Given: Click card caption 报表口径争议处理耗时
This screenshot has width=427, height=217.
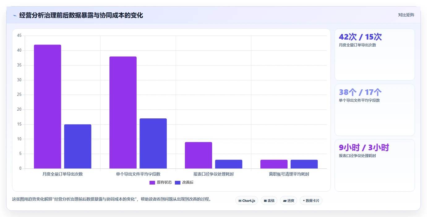Looking at the screenshot, I should (357, 156).
